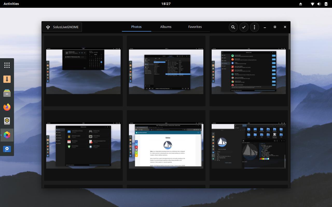Open the Rhythmbox music list screenshot thumbnail
The height and width of the screenshot is (207, 332).
click(x=166, y=71)
